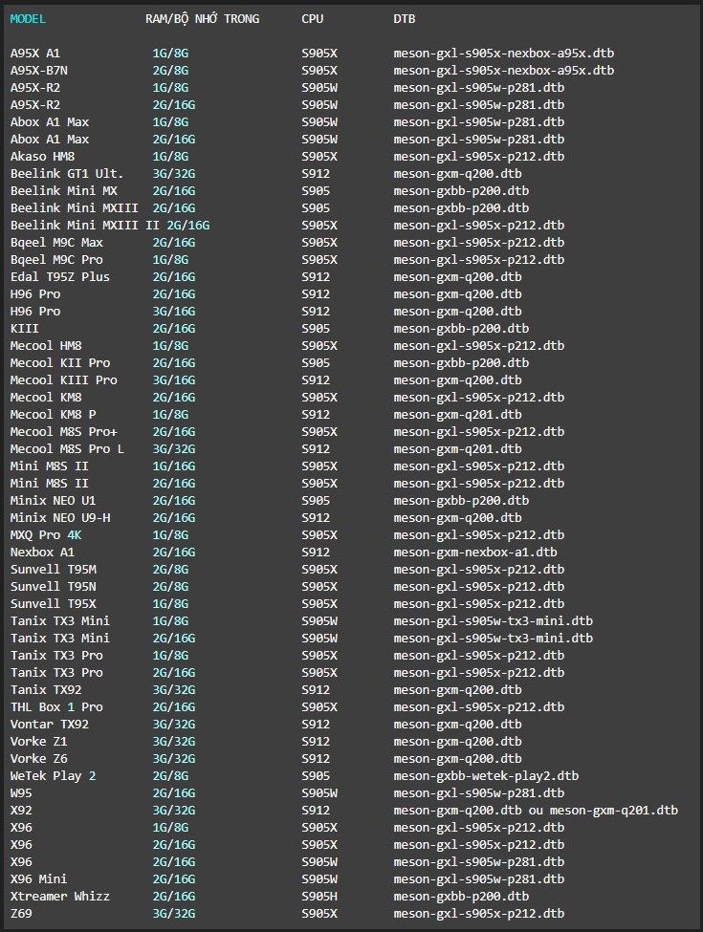Select 2G/16G value for Tanix TX3 Mini
The height and width of the screenshot is (932, 703).
[174, 639]
